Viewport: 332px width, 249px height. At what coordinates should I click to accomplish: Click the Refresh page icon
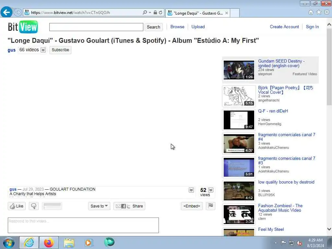pyautogui.click(x=160, y=13)
